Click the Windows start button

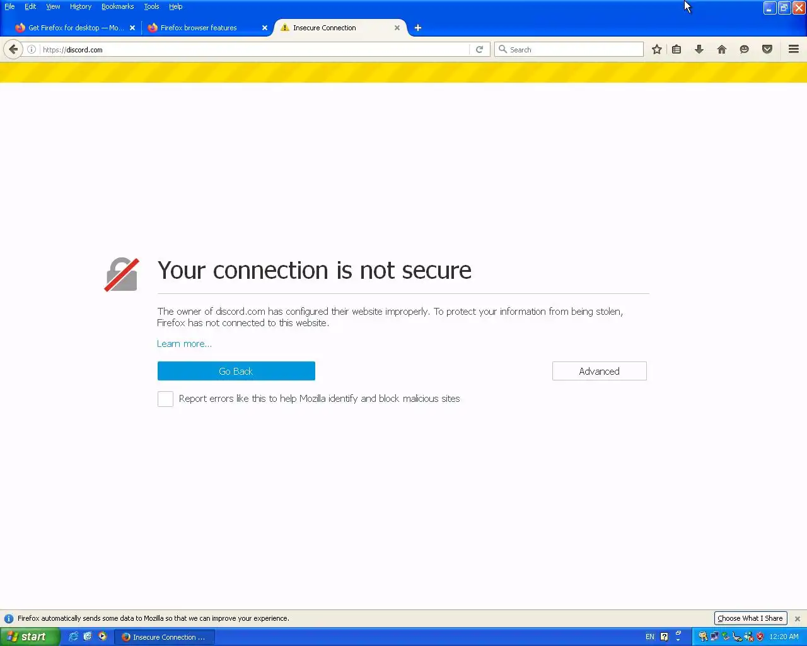click(30, 637)
